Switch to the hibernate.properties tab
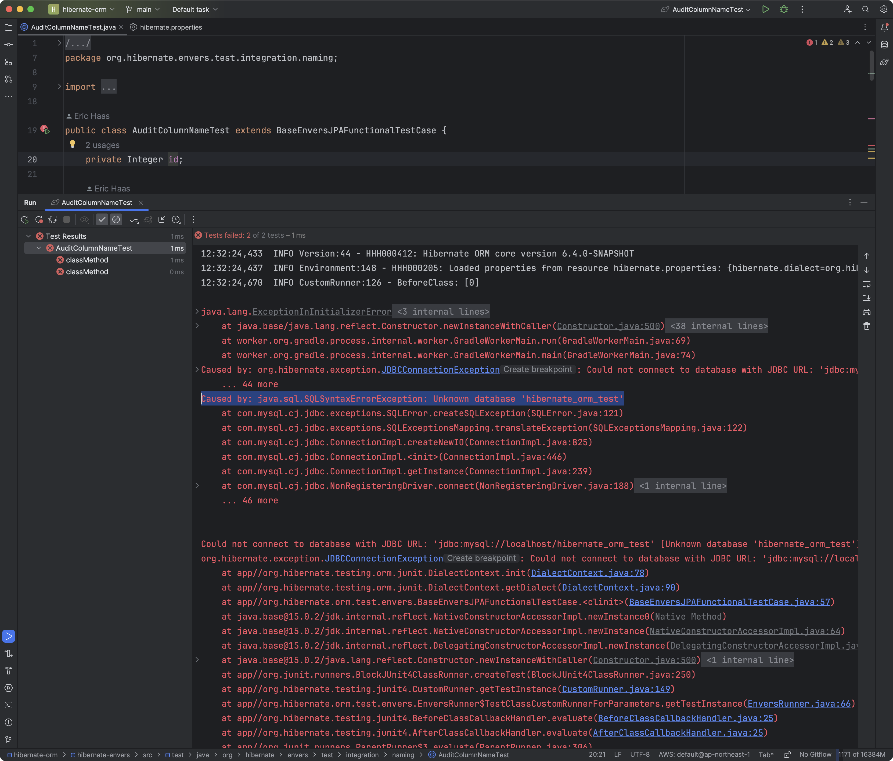This screenshot has height=761, width=893. (171, 27)
